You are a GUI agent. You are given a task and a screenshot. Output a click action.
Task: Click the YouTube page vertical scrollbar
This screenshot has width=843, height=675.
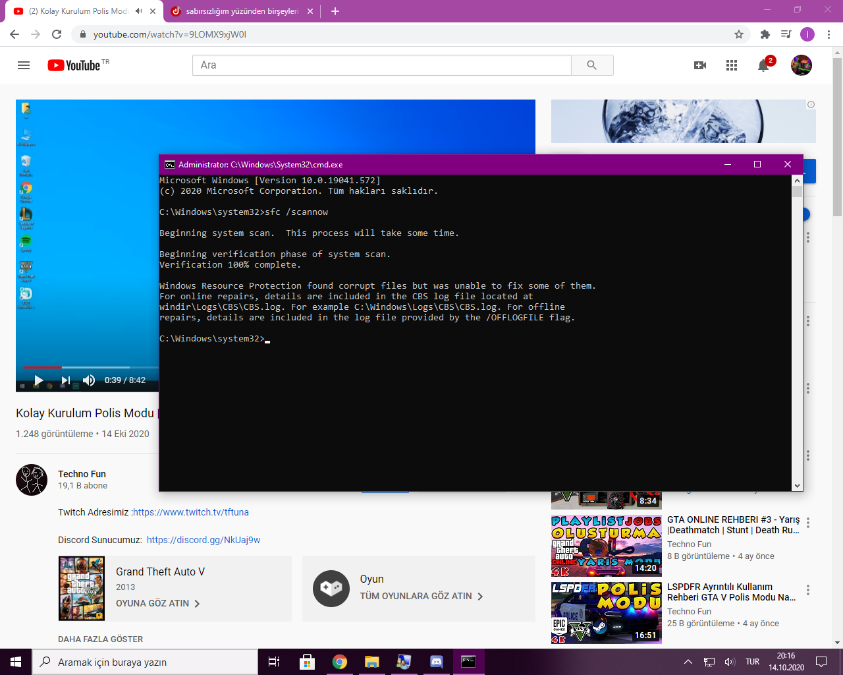(x=837, y=137)
